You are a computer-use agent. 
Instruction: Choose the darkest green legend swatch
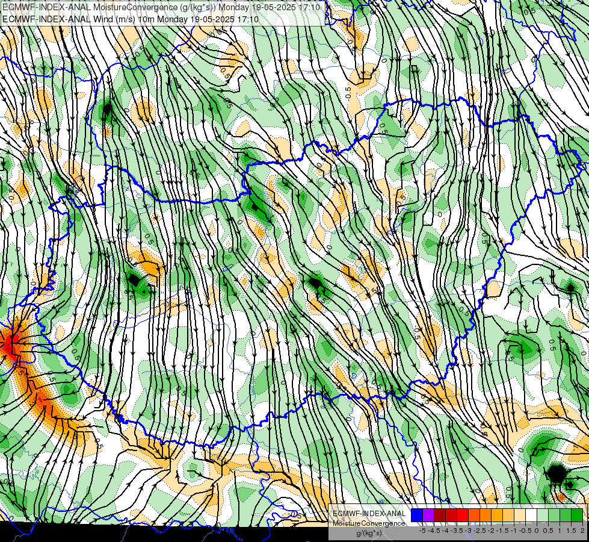point(577,516)
